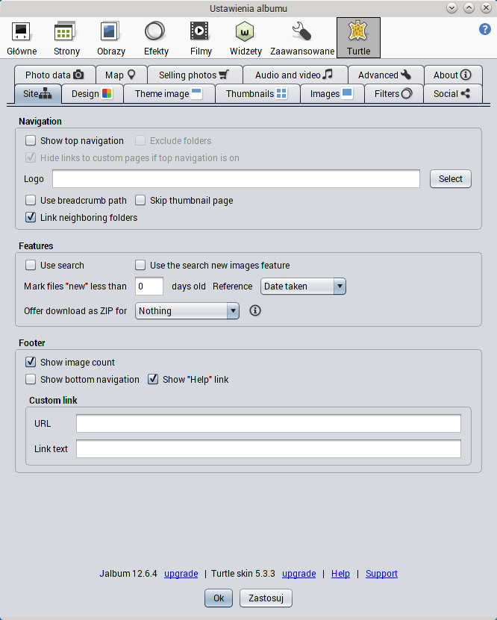This screenshot has height=620, width=497.
Task: Enable the Use search checkbox
Action: [x=31, y=265]
